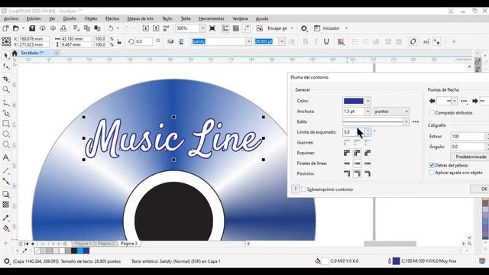Activate the Zoom magnifier tool
The image size is (489, 275).
pyautogui.click(x=5, y=90)
